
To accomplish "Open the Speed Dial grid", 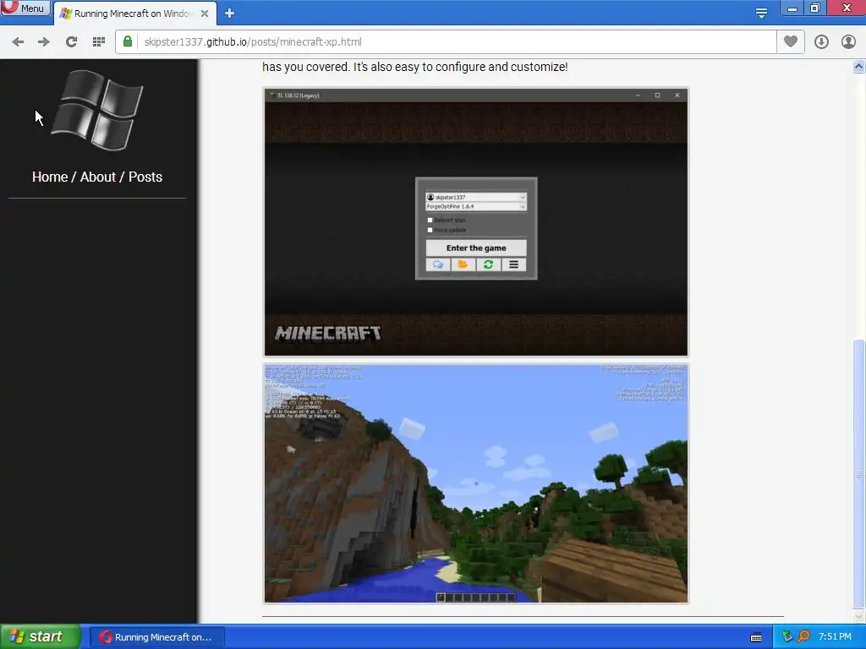I will pos(99,42).
